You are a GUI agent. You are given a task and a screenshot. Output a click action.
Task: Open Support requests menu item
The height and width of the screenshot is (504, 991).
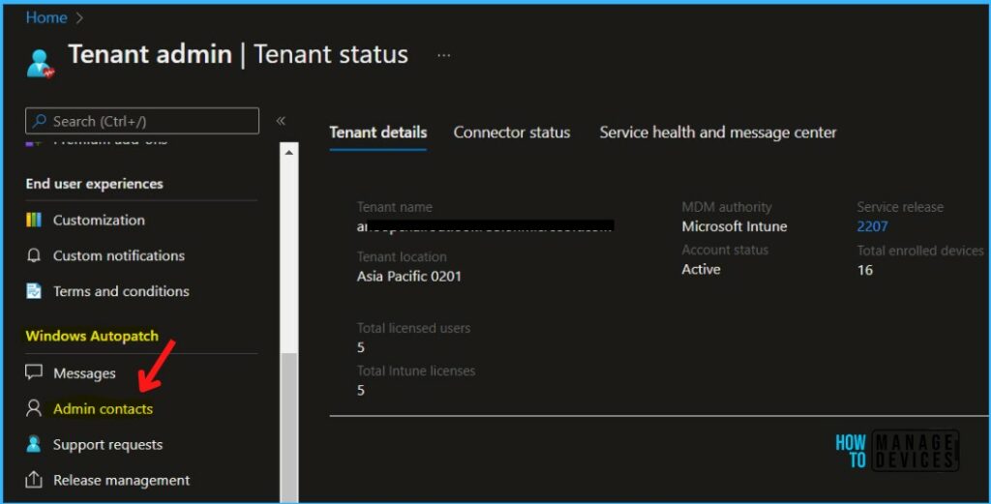pyautogui.click(x=107, y=445)
